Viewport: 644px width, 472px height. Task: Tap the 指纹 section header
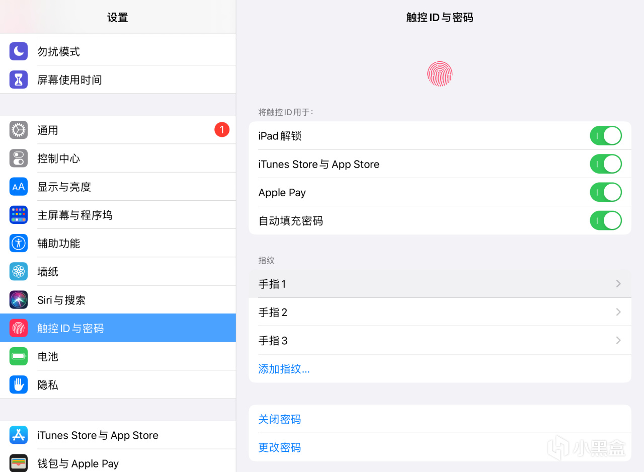266,260
